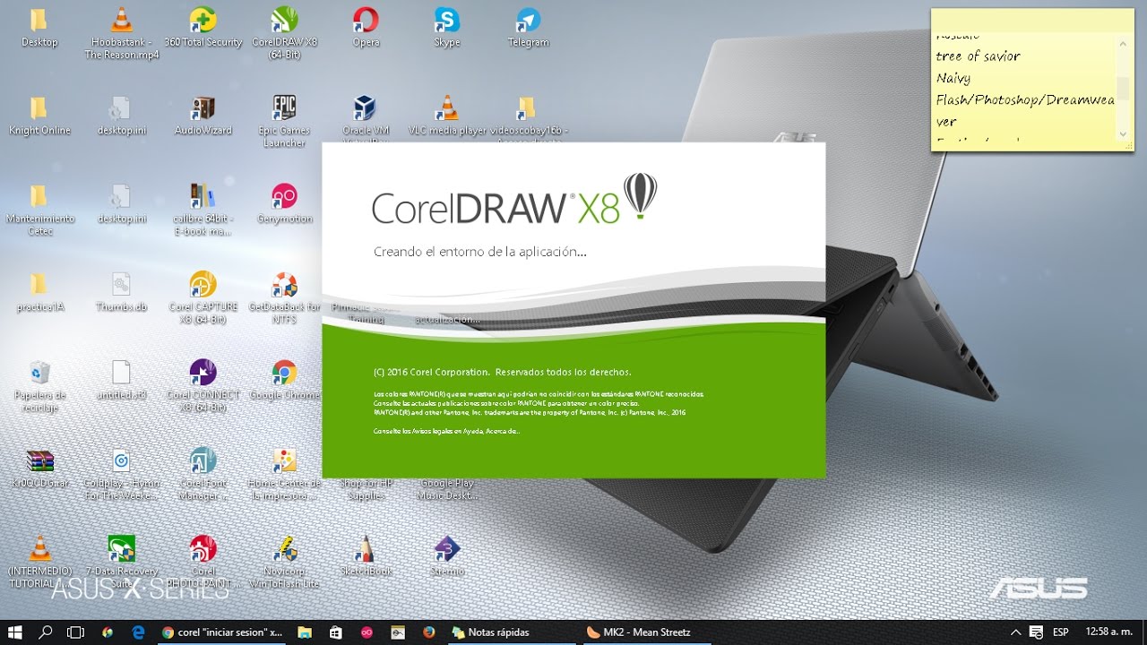The image size is (1147, 645).
Task: Open Microsoft Store from the taskbar
Action: [335, 632]
